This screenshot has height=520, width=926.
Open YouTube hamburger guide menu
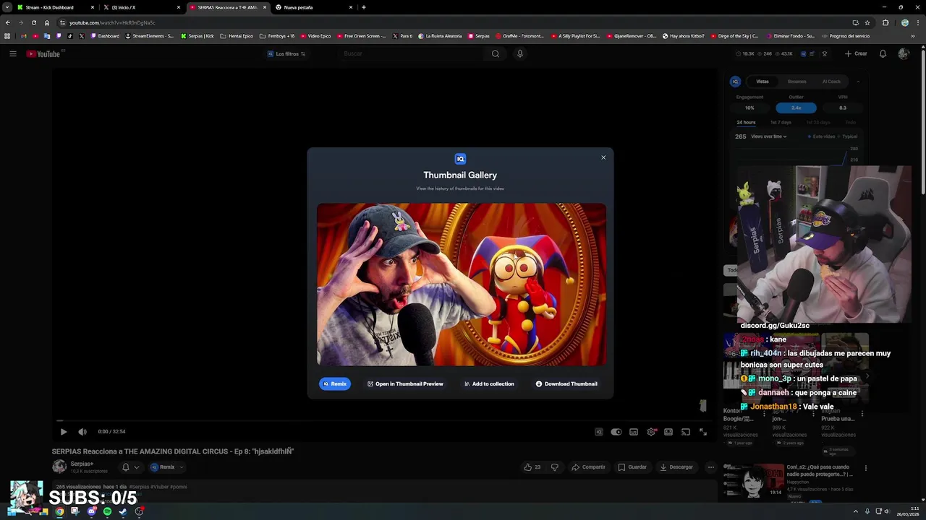click(x=13, y=53)
